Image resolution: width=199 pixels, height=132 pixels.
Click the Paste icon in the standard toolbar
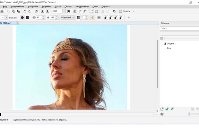pos(18,11)
